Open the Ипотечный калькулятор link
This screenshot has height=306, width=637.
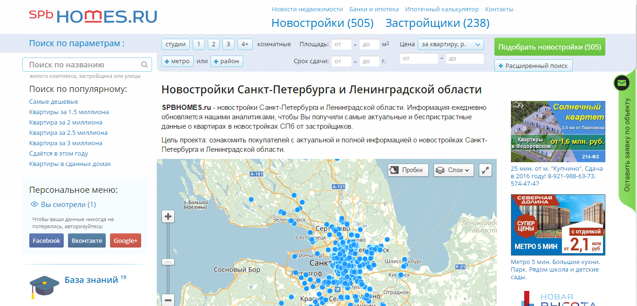coord(442,9)
